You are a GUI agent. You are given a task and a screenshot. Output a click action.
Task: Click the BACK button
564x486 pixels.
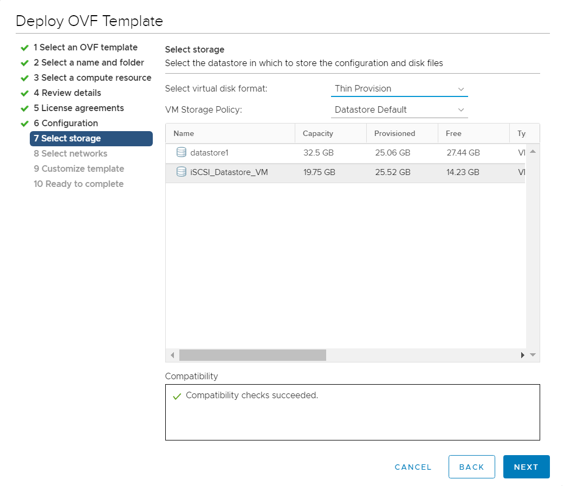pyautogui.click(x=471, y=466)
